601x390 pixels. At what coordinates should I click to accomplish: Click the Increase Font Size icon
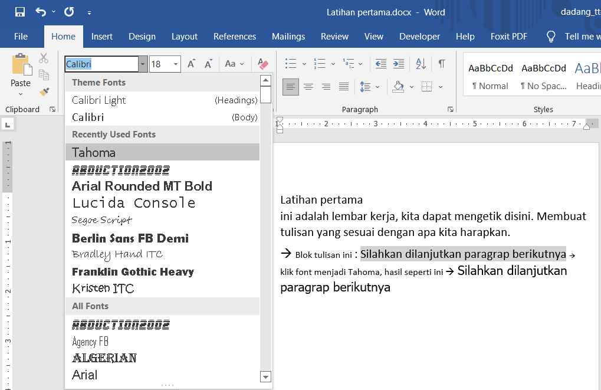point(192,63)
